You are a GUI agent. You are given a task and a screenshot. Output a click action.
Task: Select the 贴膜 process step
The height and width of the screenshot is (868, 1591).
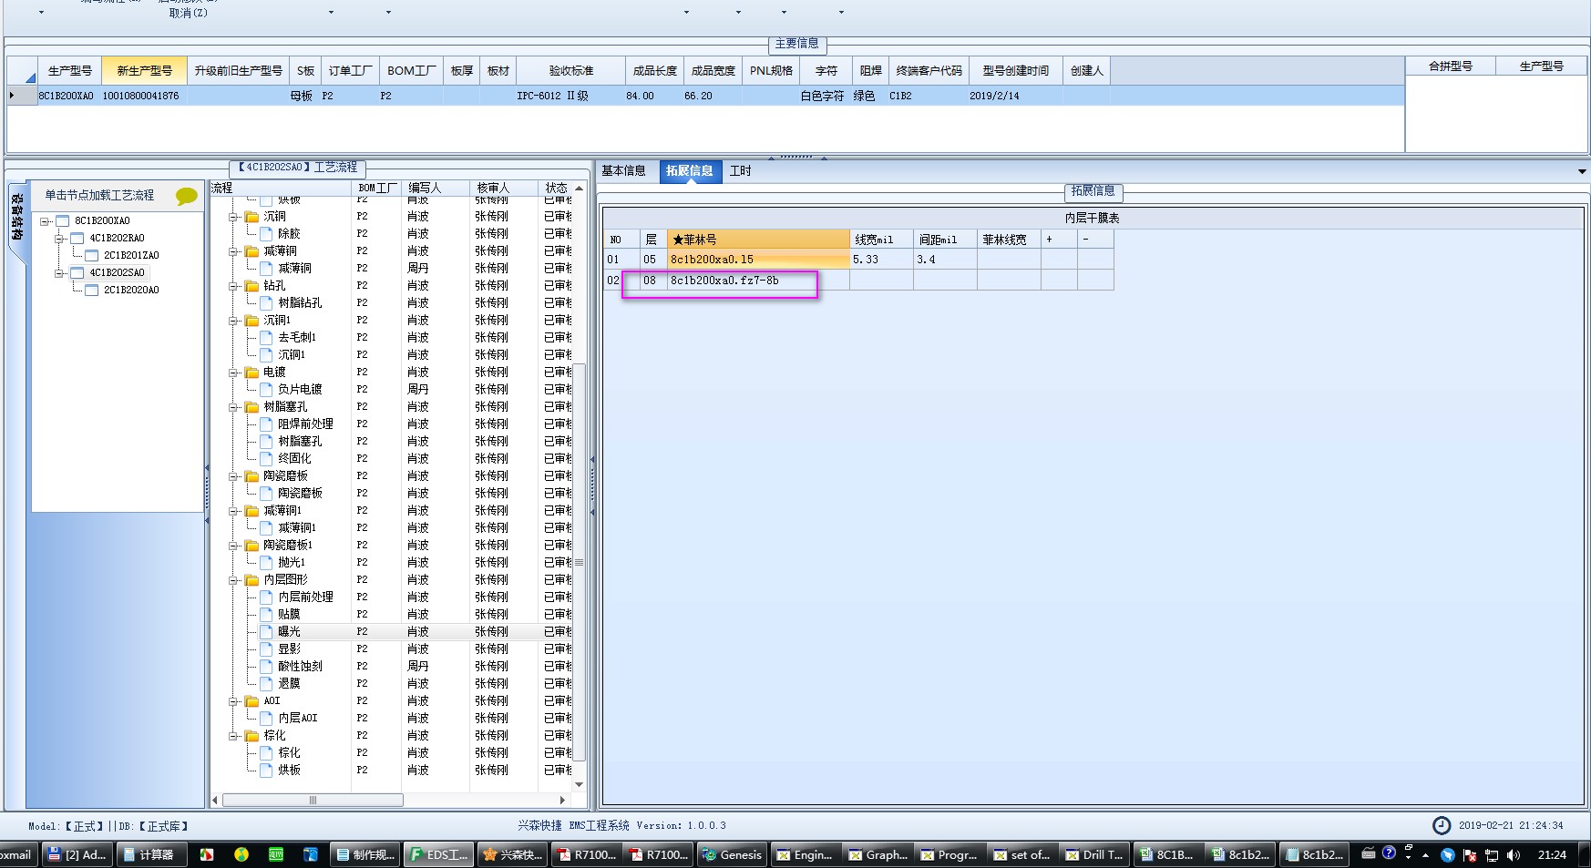point(289,615)
